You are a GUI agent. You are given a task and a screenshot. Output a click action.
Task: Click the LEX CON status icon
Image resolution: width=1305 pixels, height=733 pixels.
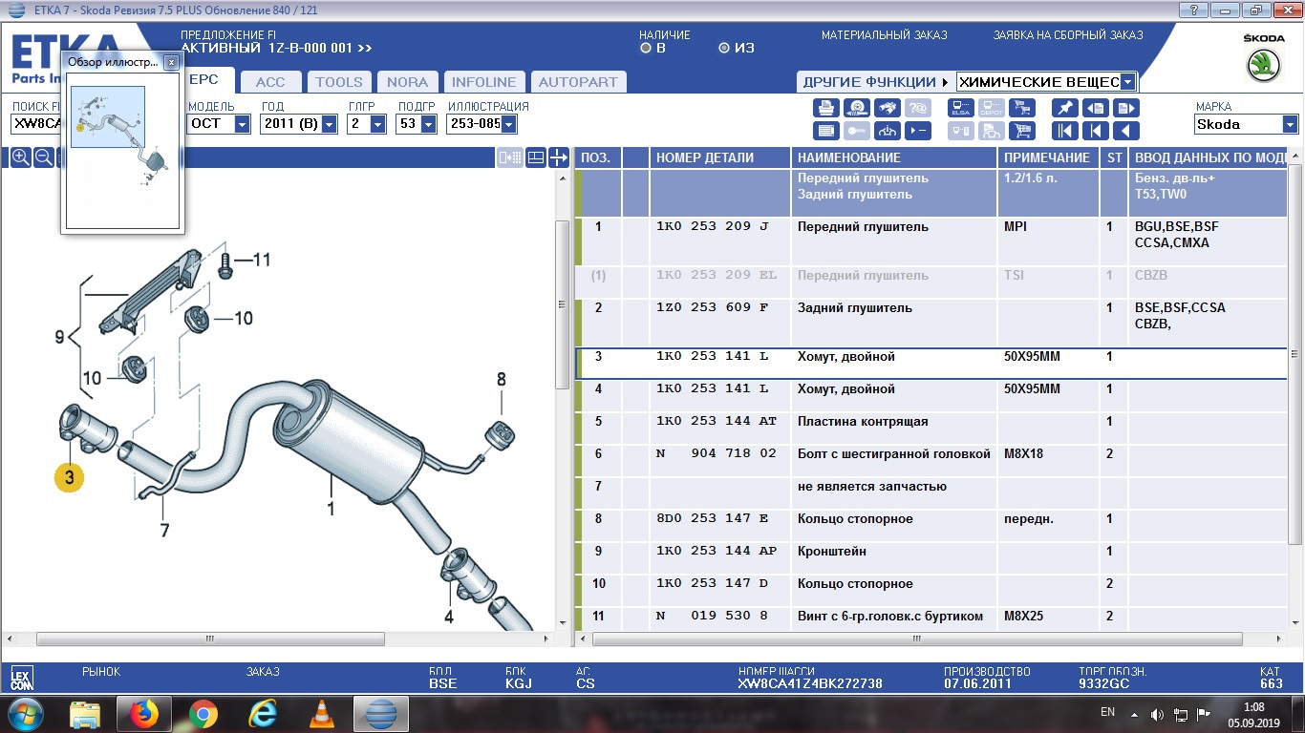point(21,679)
